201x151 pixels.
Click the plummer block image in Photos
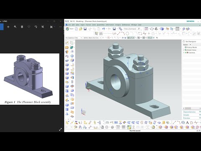click(30, 79)
